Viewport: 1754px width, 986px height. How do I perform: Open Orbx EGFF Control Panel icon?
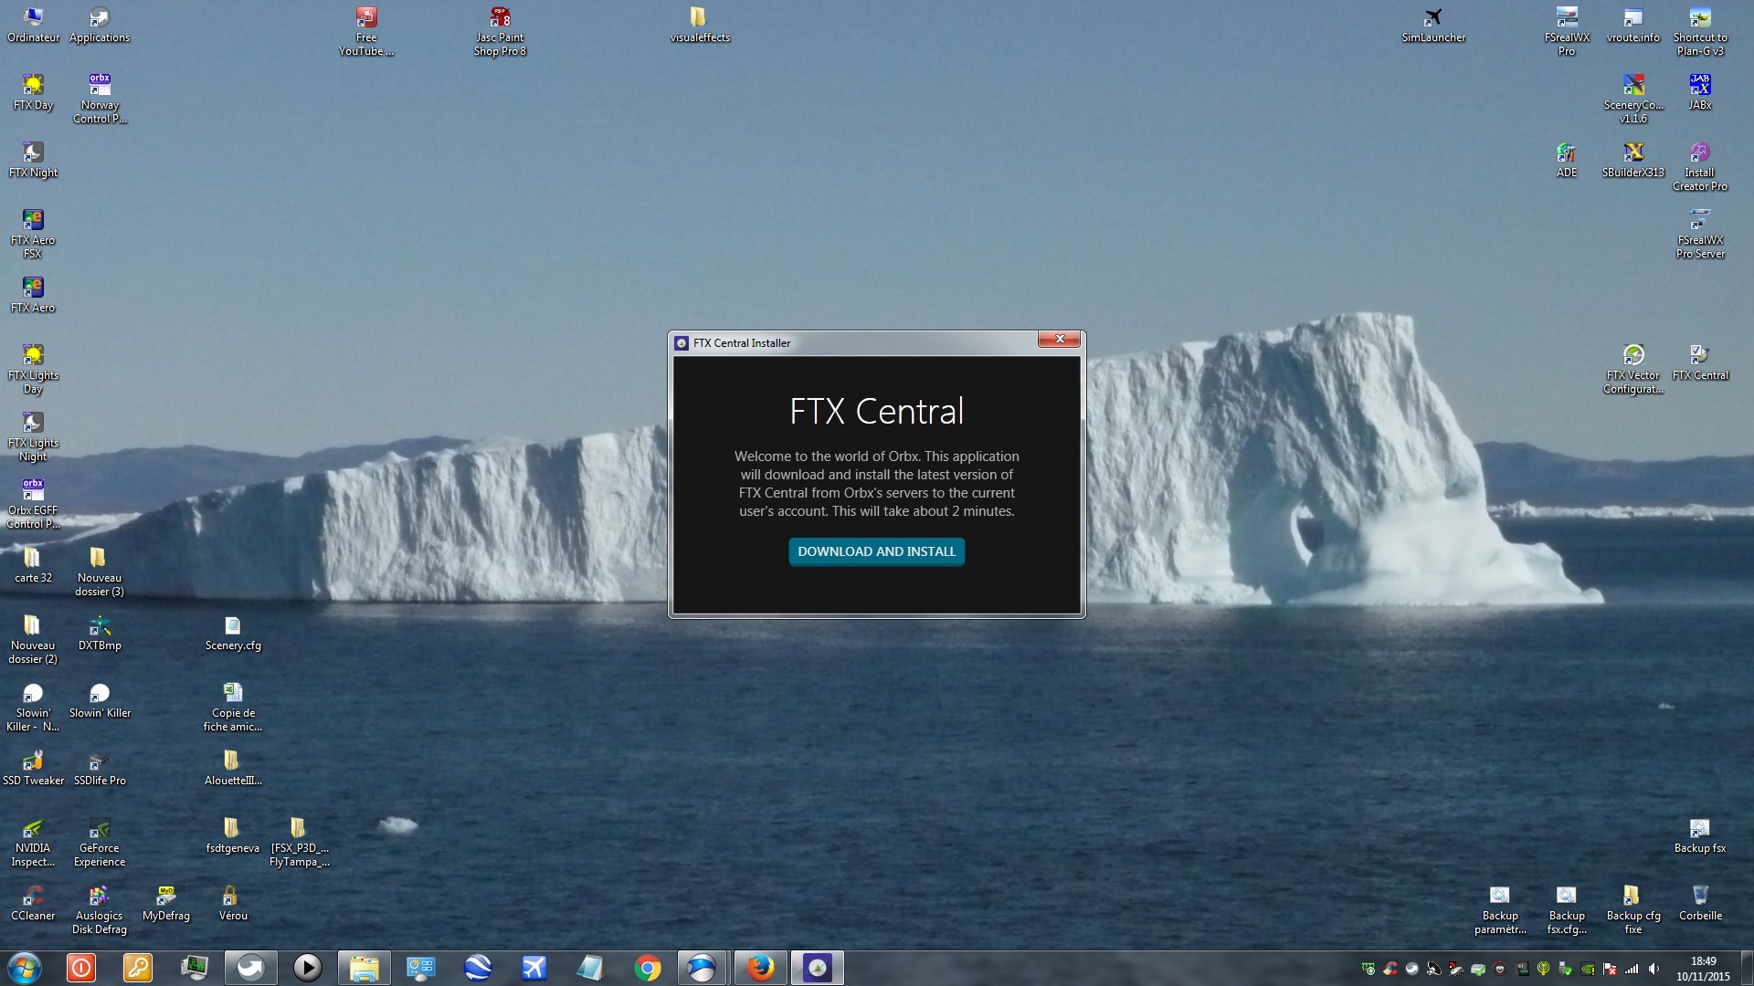(x=33, y=504)
